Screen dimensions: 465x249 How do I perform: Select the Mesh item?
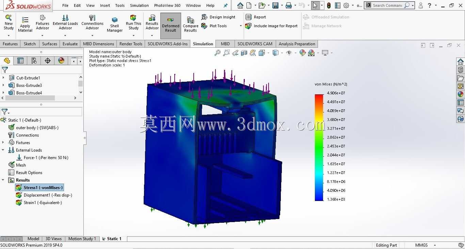pos(17,165)
